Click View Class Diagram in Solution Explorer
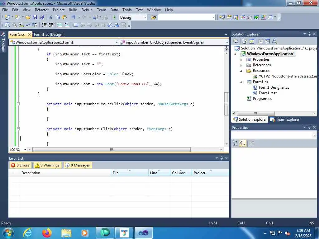The width and height of the screenshot is (319, 239). point(274,41)
